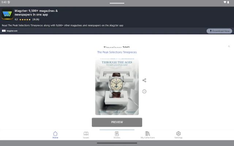Click the search magnifier icon
The image size is (234, 146).
(229, 47)
